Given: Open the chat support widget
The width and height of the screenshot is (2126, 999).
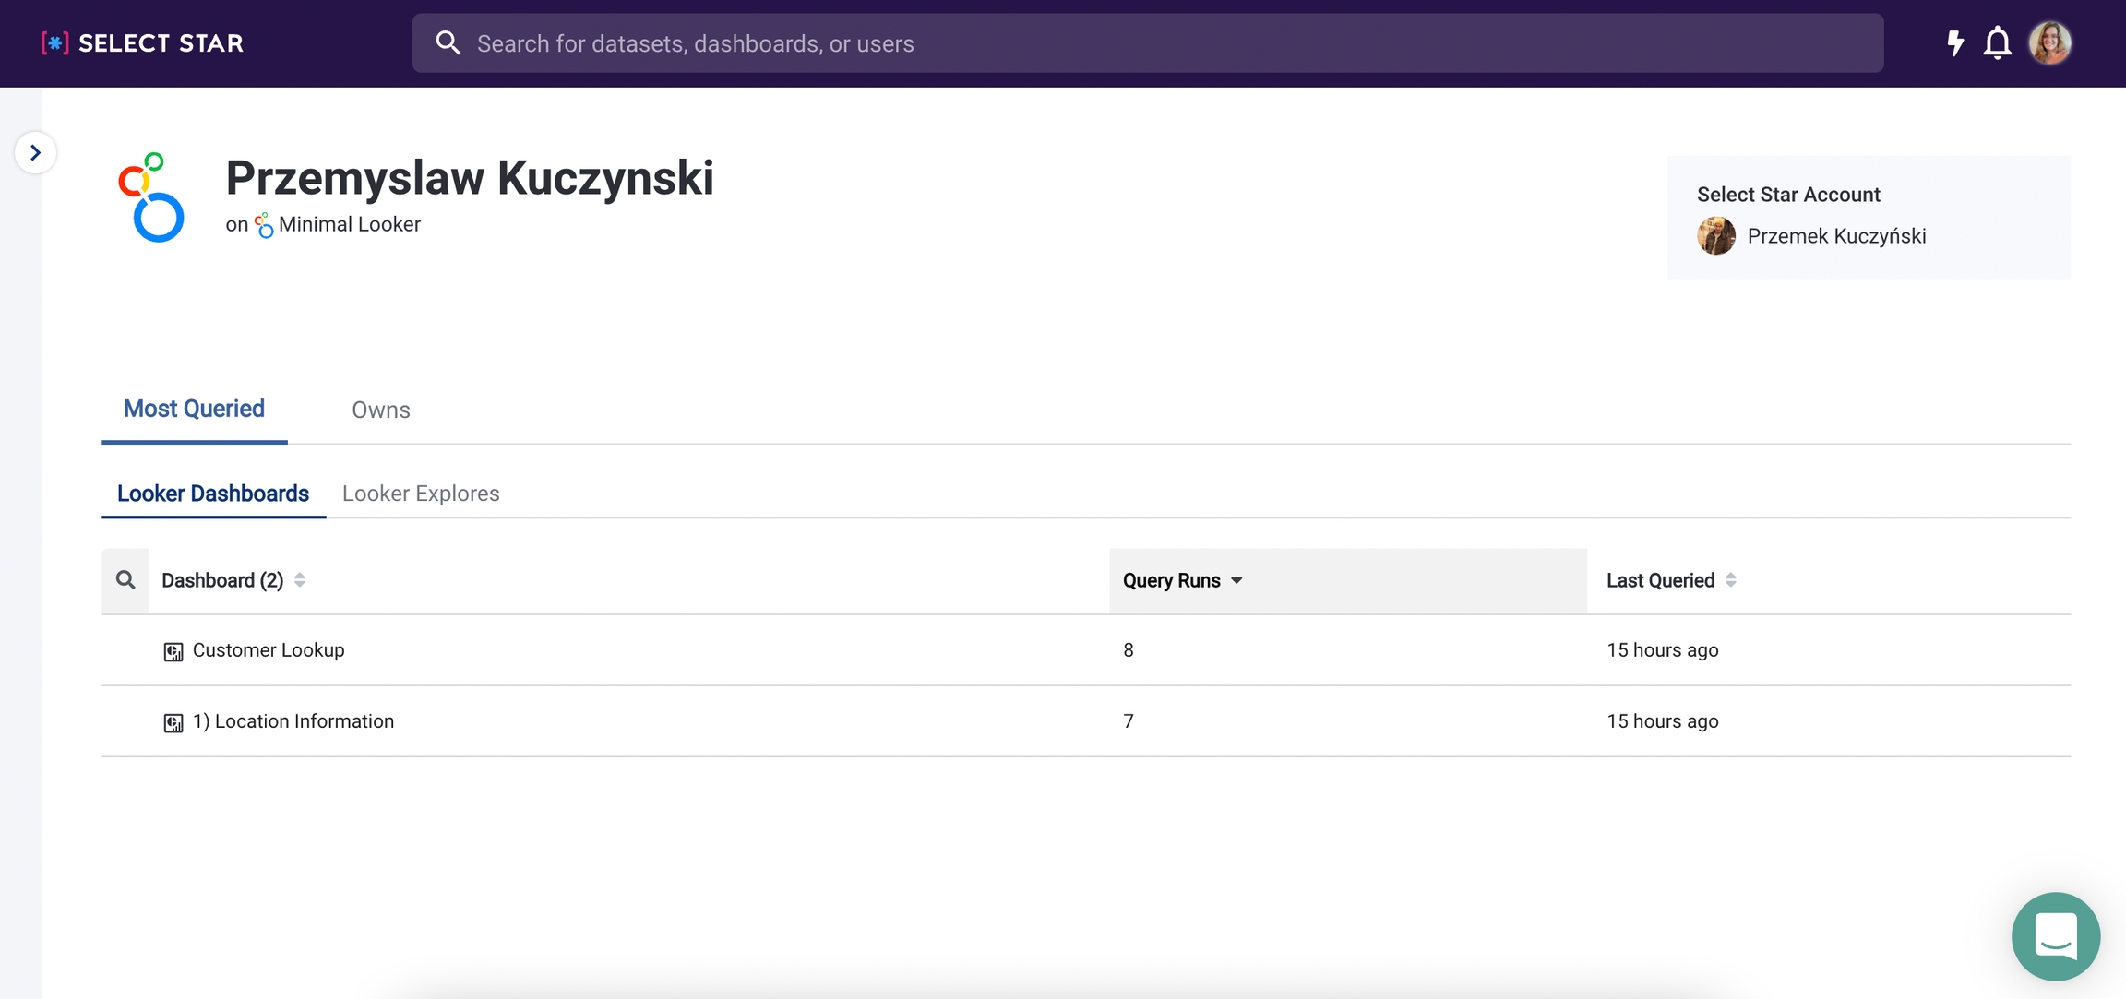Looking at the screenshot, I should coord(2055,935).
